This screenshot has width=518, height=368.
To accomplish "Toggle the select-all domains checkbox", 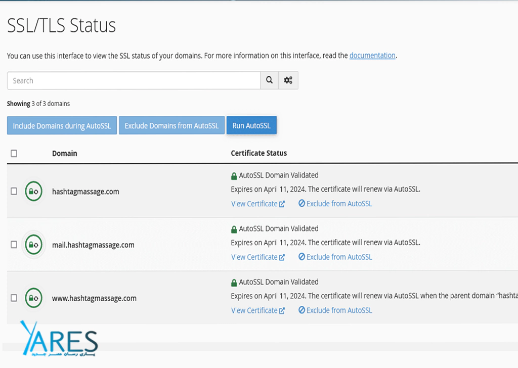I will click(14, 154).
